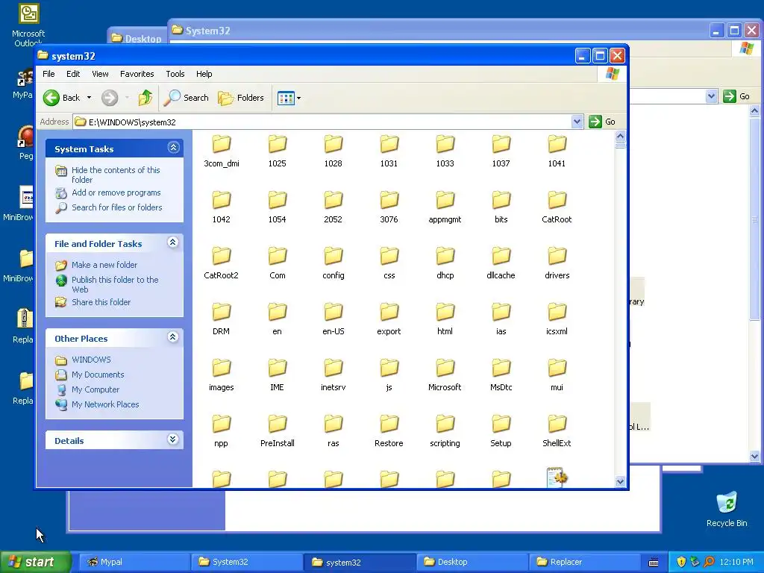Collapse the System Tasks panel
Image resolution: width=764 pixels, height=573 pixels.
coord(173,148)
